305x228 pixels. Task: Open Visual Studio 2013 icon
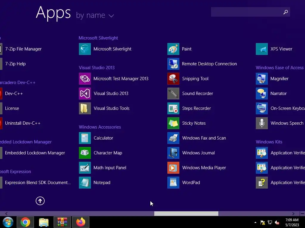pyautogui.click(x=85, y=94)
